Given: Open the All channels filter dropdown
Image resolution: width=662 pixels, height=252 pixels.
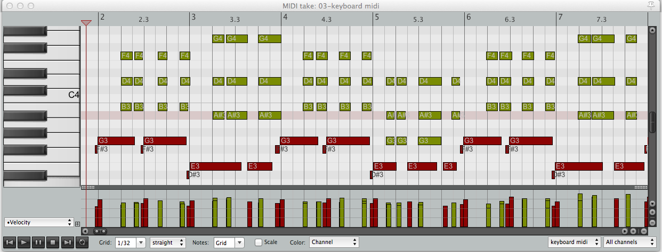Looking at the screenshot, I should click(x=630, y=242).
